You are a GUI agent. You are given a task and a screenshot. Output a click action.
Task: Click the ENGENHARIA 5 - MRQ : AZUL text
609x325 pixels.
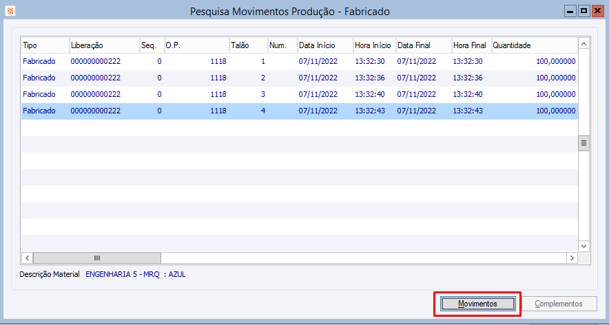[136, 275]
